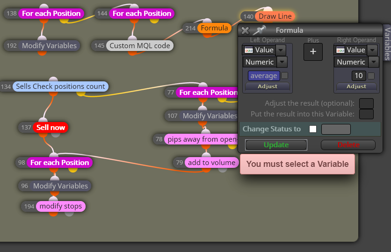Select block 194 modify stops
This screenshot has height=252, width=391.
click(x=61, y=206)
